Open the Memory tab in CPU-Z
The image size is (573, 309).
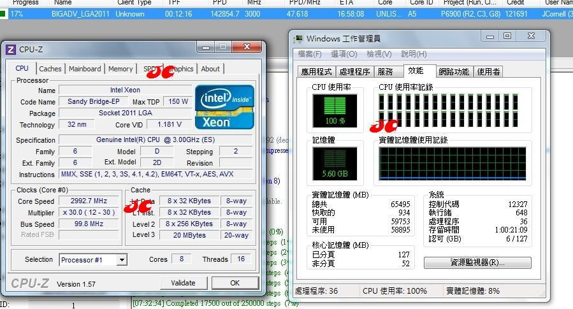[x=120, y=69]
